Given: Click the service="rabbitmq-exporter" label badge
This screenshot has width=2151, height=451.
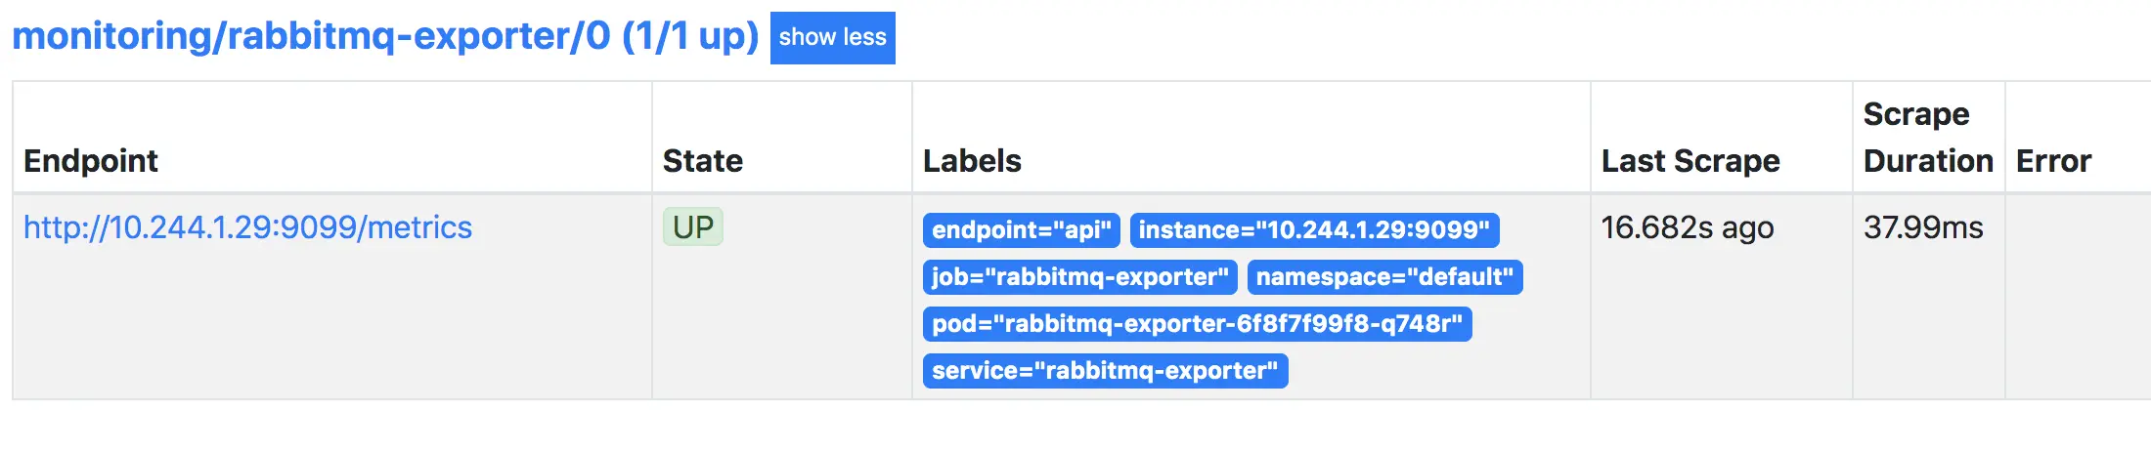Looking at the screenshot, I should (1105, 371).
